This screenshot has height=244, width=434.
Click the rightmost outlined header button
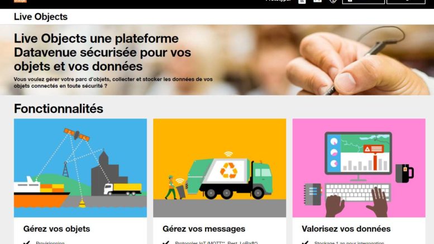[406, 2]
